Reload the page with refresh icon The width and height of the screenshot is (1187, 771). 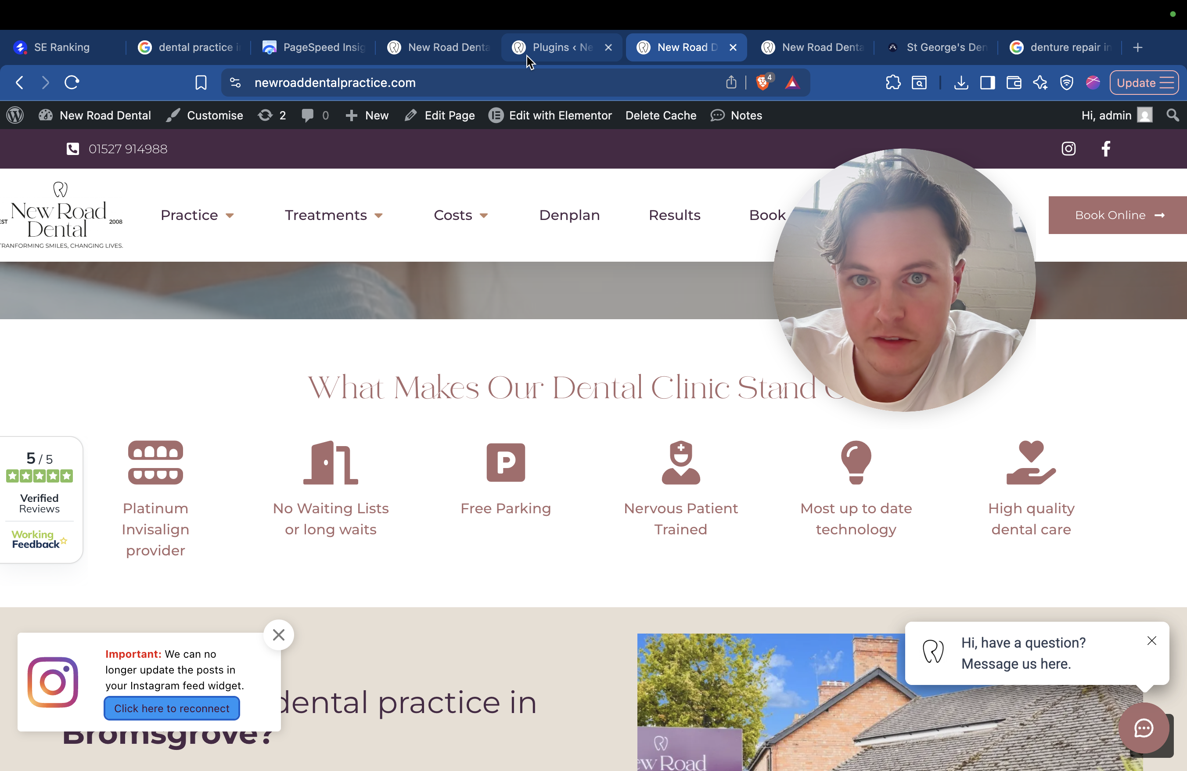pos(72,82)
